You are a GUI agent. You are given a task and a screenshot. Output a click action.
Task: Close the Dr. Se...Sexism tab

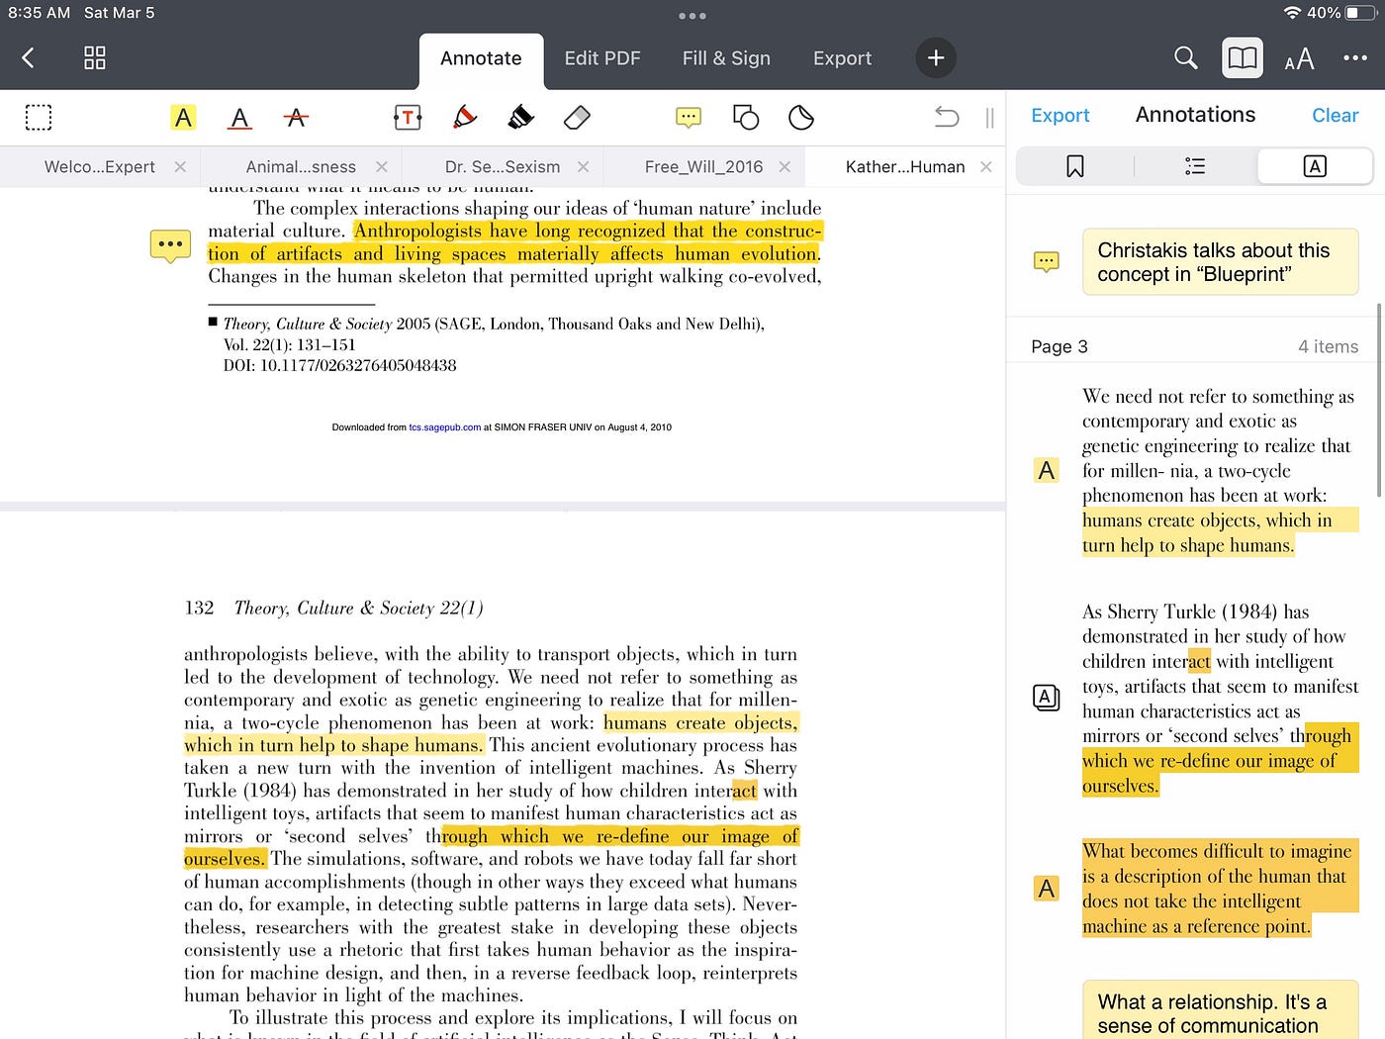point(583,167)
